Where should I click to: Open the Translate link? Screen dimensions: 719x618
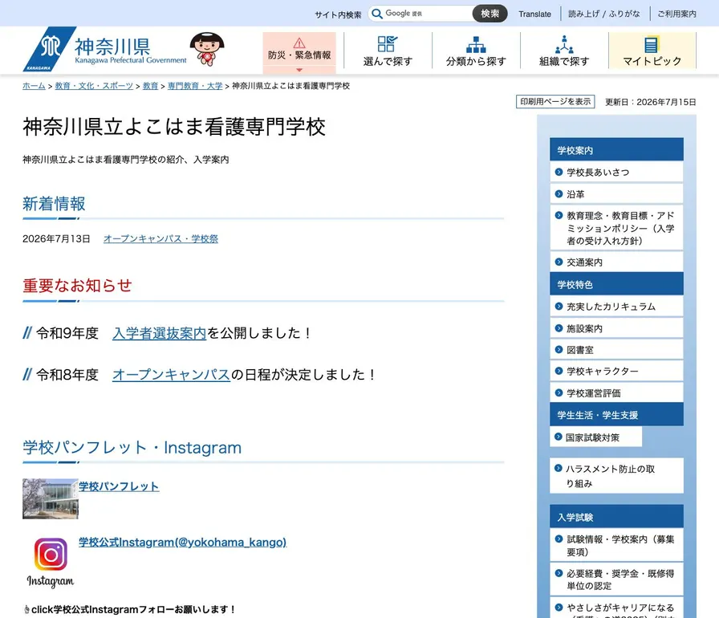[534, 14]
